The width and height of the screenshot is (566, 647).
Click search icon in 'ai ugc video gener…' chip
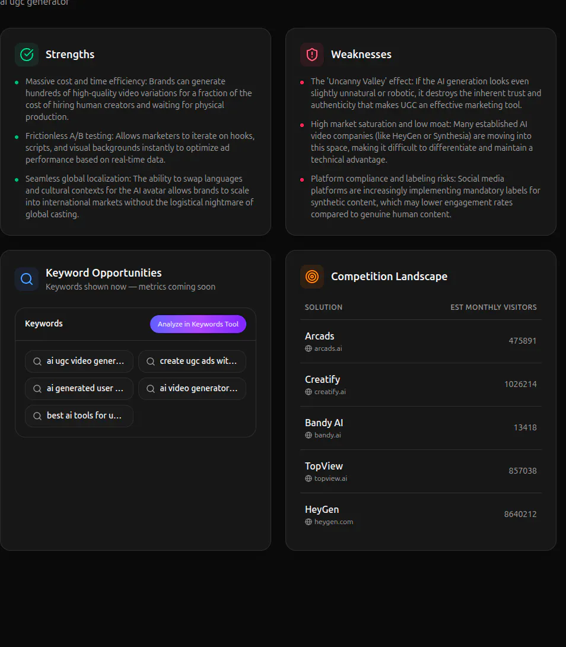click(37, 361)
